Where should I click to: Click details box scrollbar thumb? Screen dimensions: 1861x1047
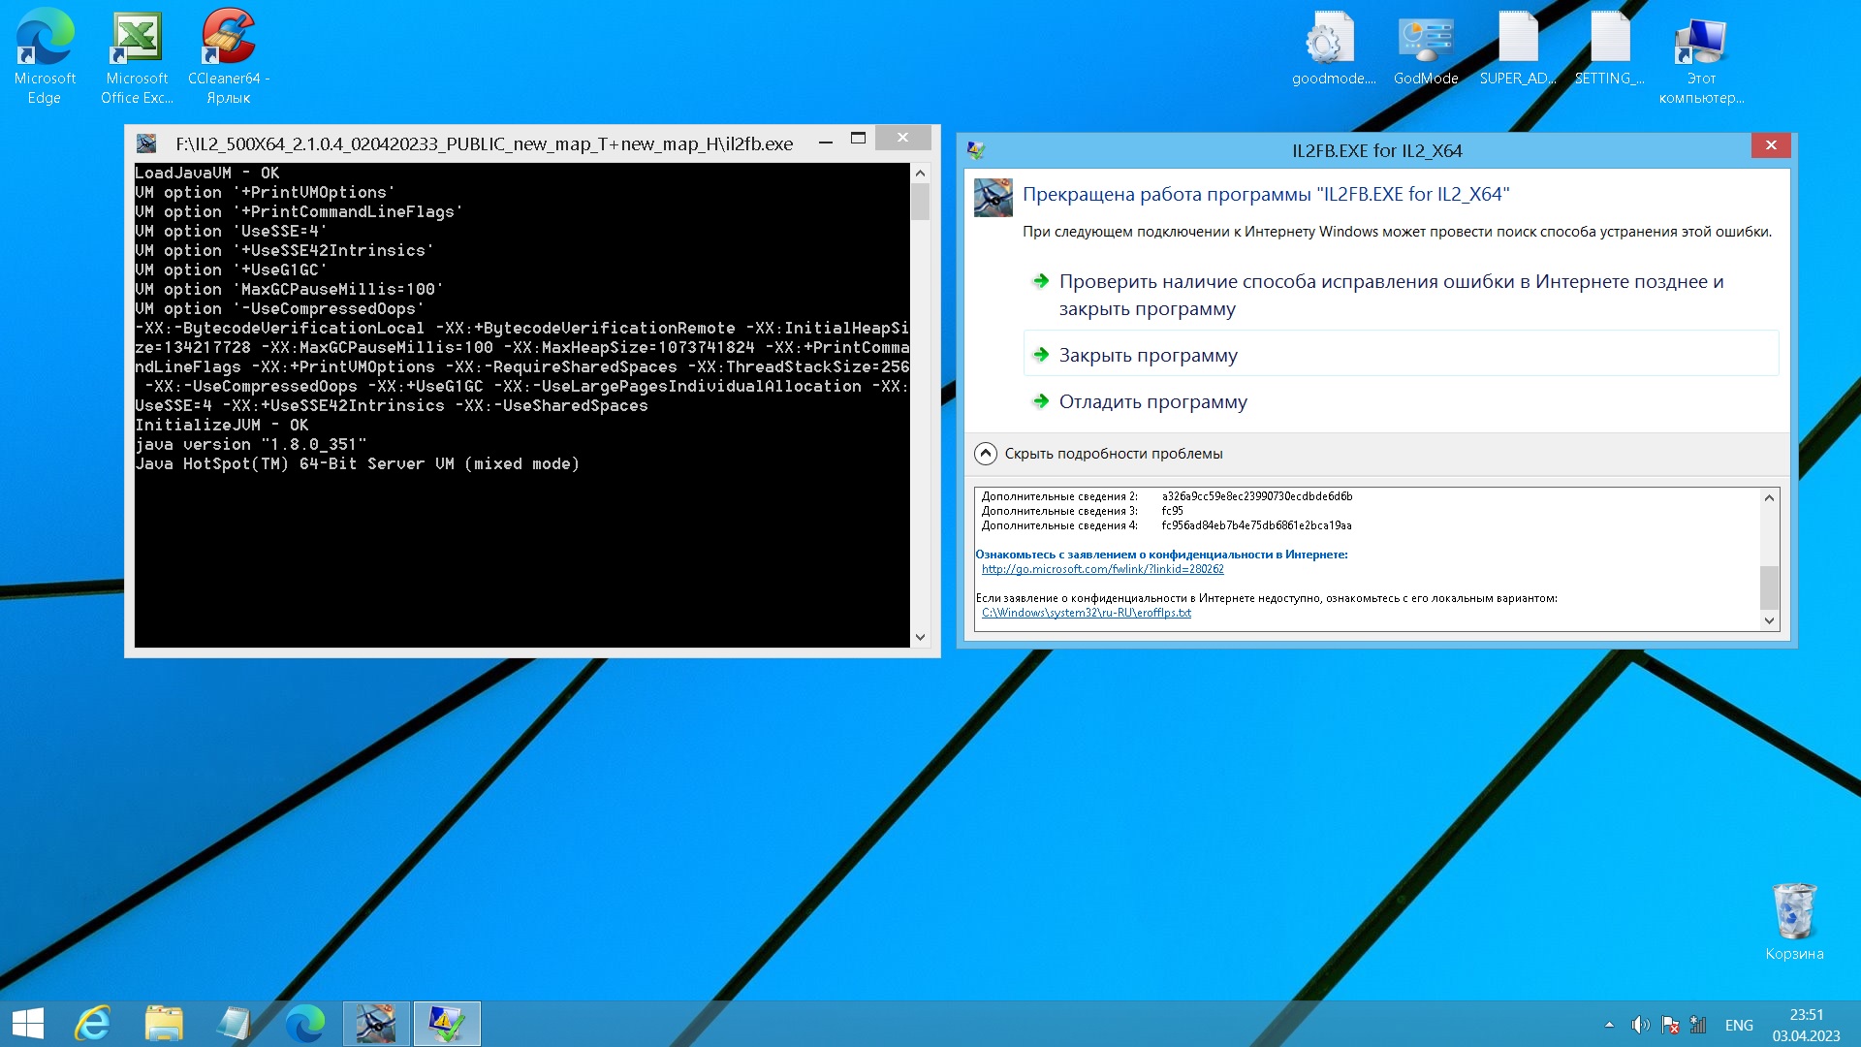[x=1769, y=587]
